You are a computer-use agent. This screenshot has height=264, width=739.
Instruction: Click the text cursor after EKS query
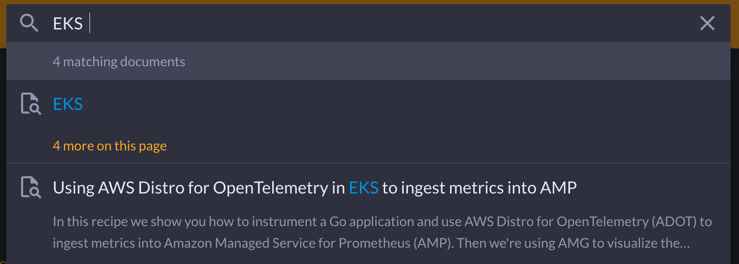pyautogui.click(x=90, y=23)
